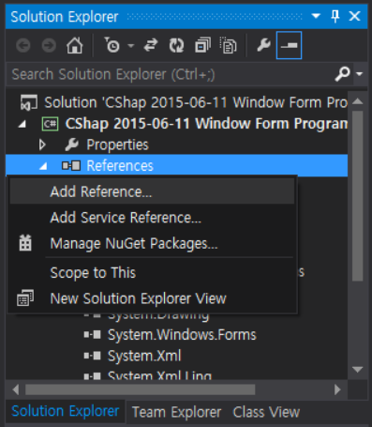Click the Properties wrench icon in tree

(x=72, y=145)
